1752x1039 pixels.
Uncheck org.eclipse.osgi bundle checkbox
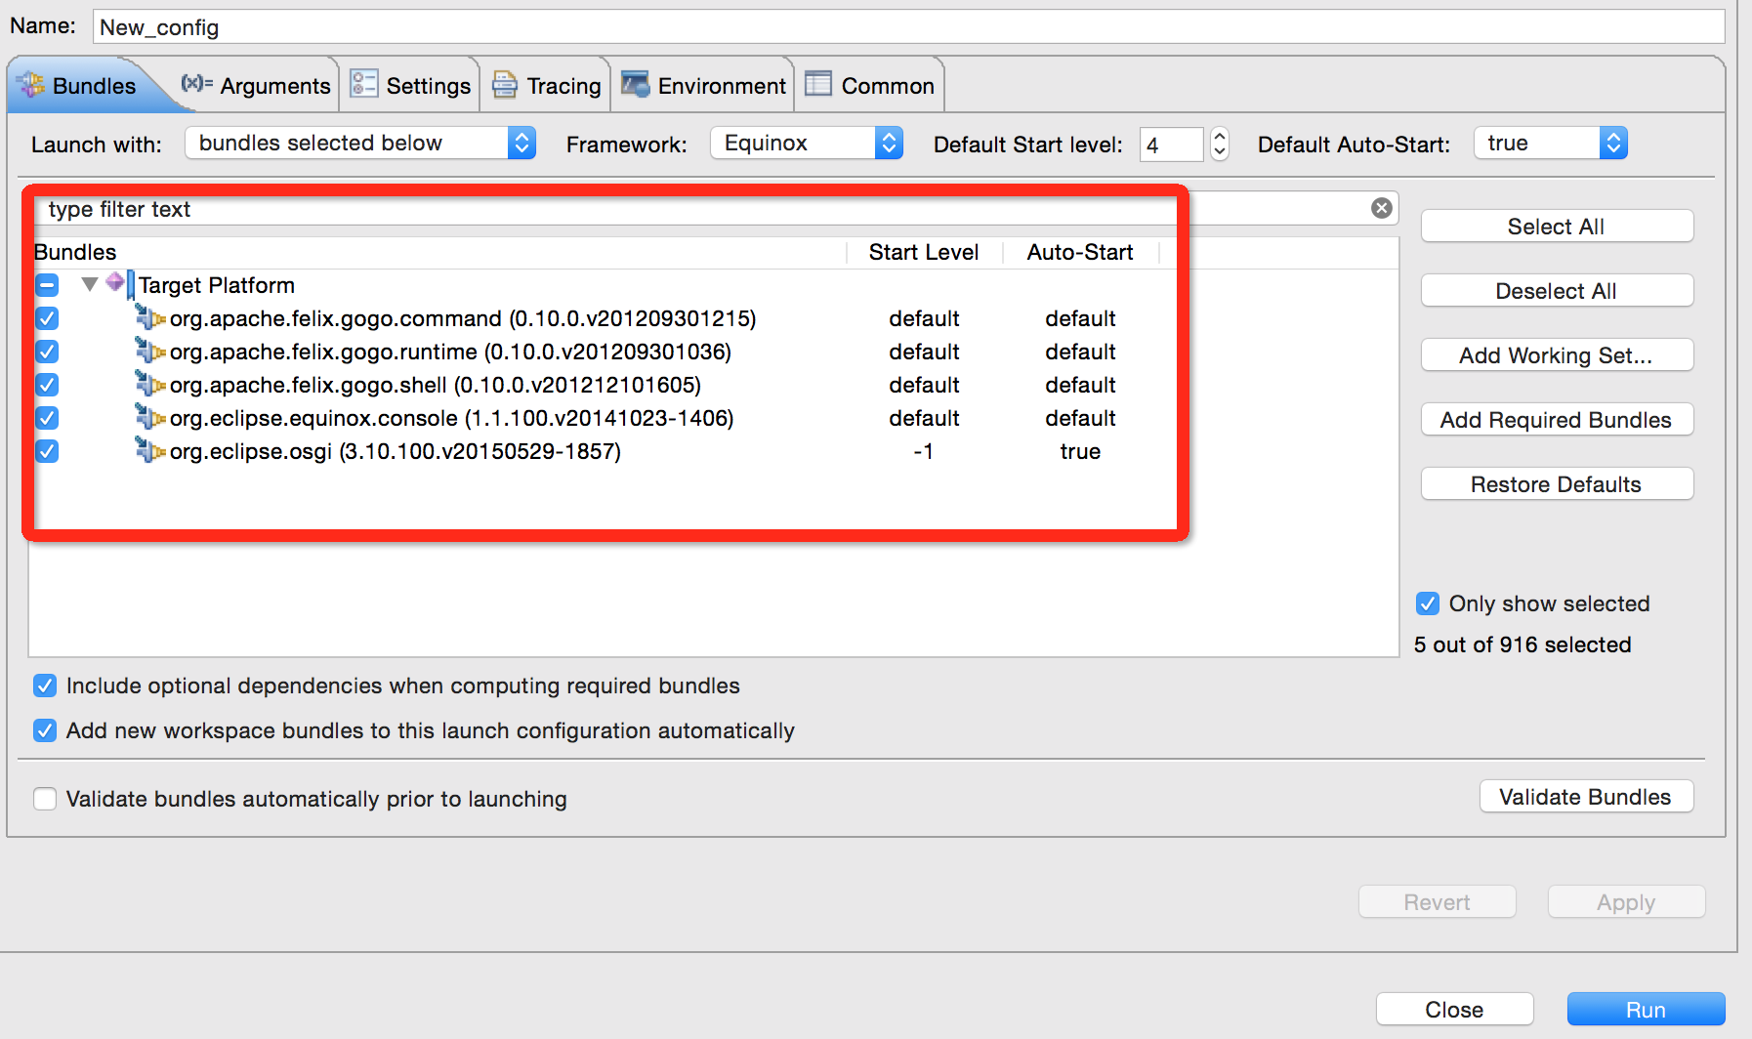point(47,451)
